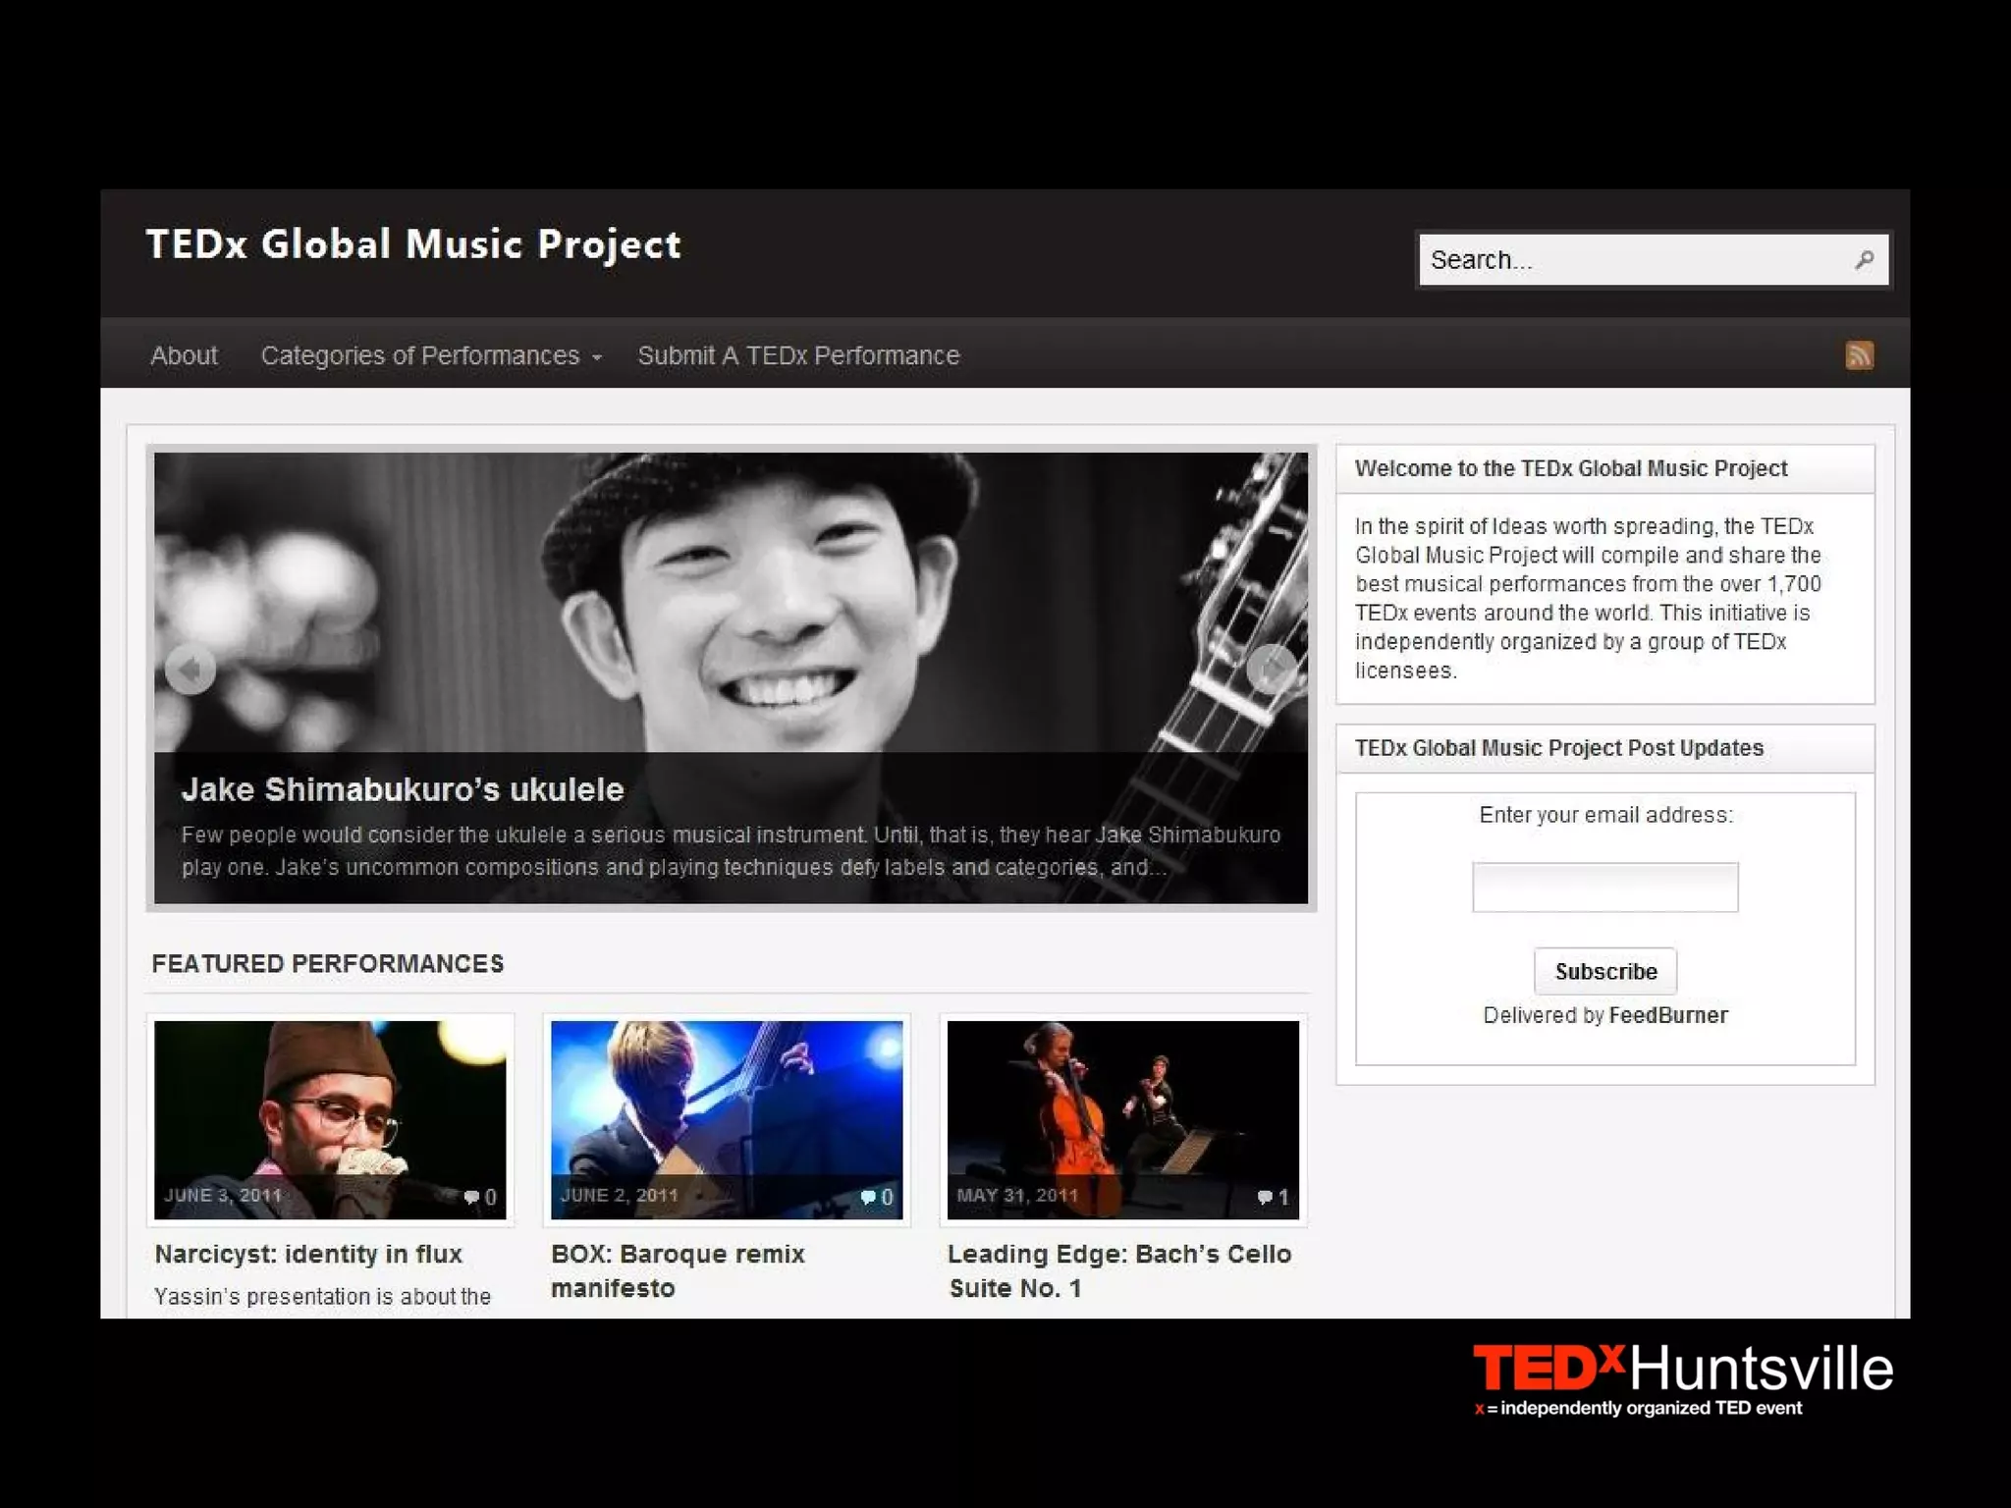Click comment bubble on Narcicyst post
Viewport: 2011px width, 1508px height.
pos(472,1197)
